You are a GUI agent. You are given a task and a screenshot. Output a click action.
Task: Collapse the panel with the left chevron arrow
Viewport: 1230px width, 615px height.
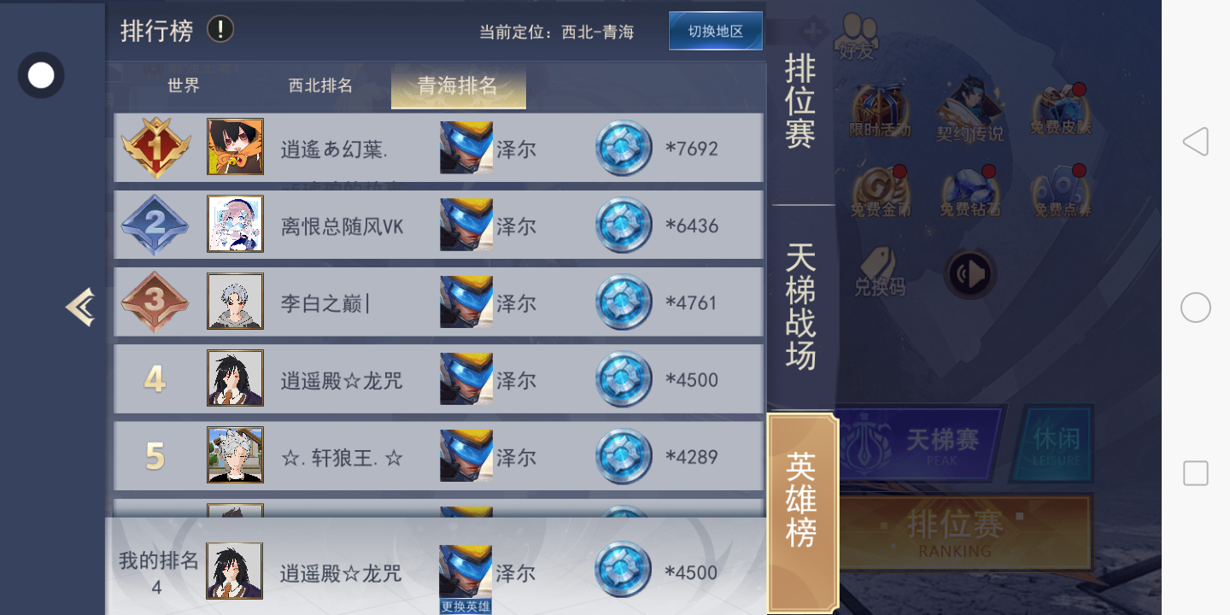pos(80,307)
